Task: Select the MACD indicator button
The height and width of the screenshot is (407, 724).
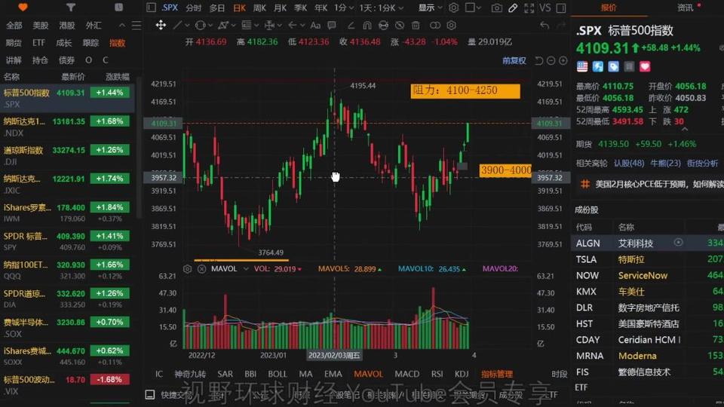Action: (406, 374)
